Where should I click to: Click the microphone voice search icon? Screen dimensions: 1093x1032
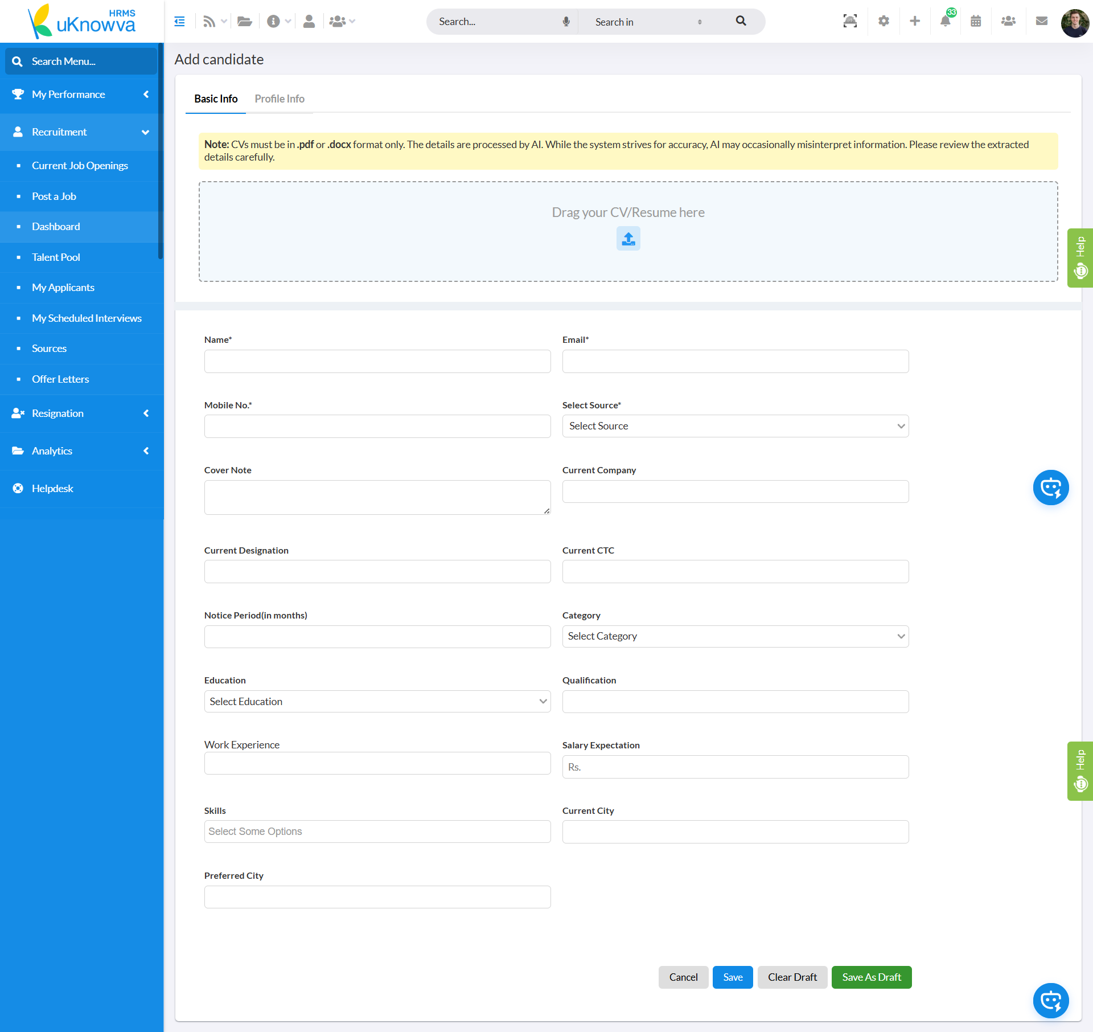[566, 22]
